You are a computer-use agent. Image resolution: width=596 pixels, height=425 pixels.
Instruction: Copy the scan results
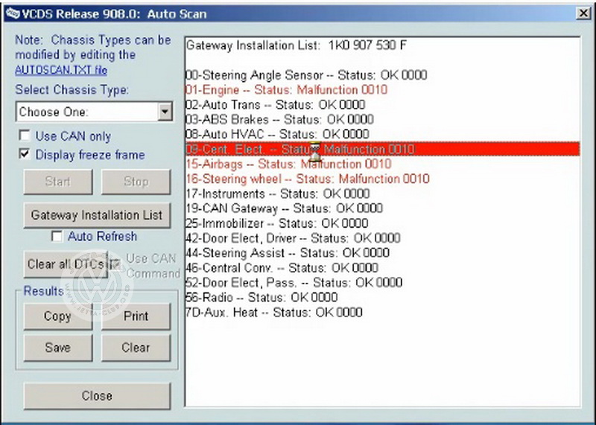[x=58, y=316]
